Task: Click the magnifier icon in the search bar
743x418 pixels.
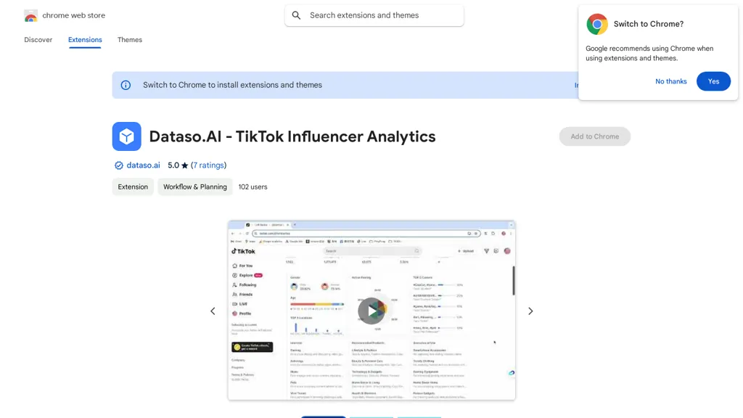Action: coord(296,15)
